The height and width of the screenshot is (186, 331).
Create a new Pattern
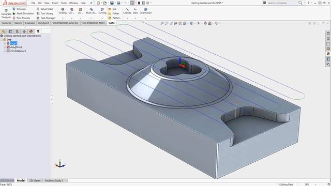(x=114, y=18)
